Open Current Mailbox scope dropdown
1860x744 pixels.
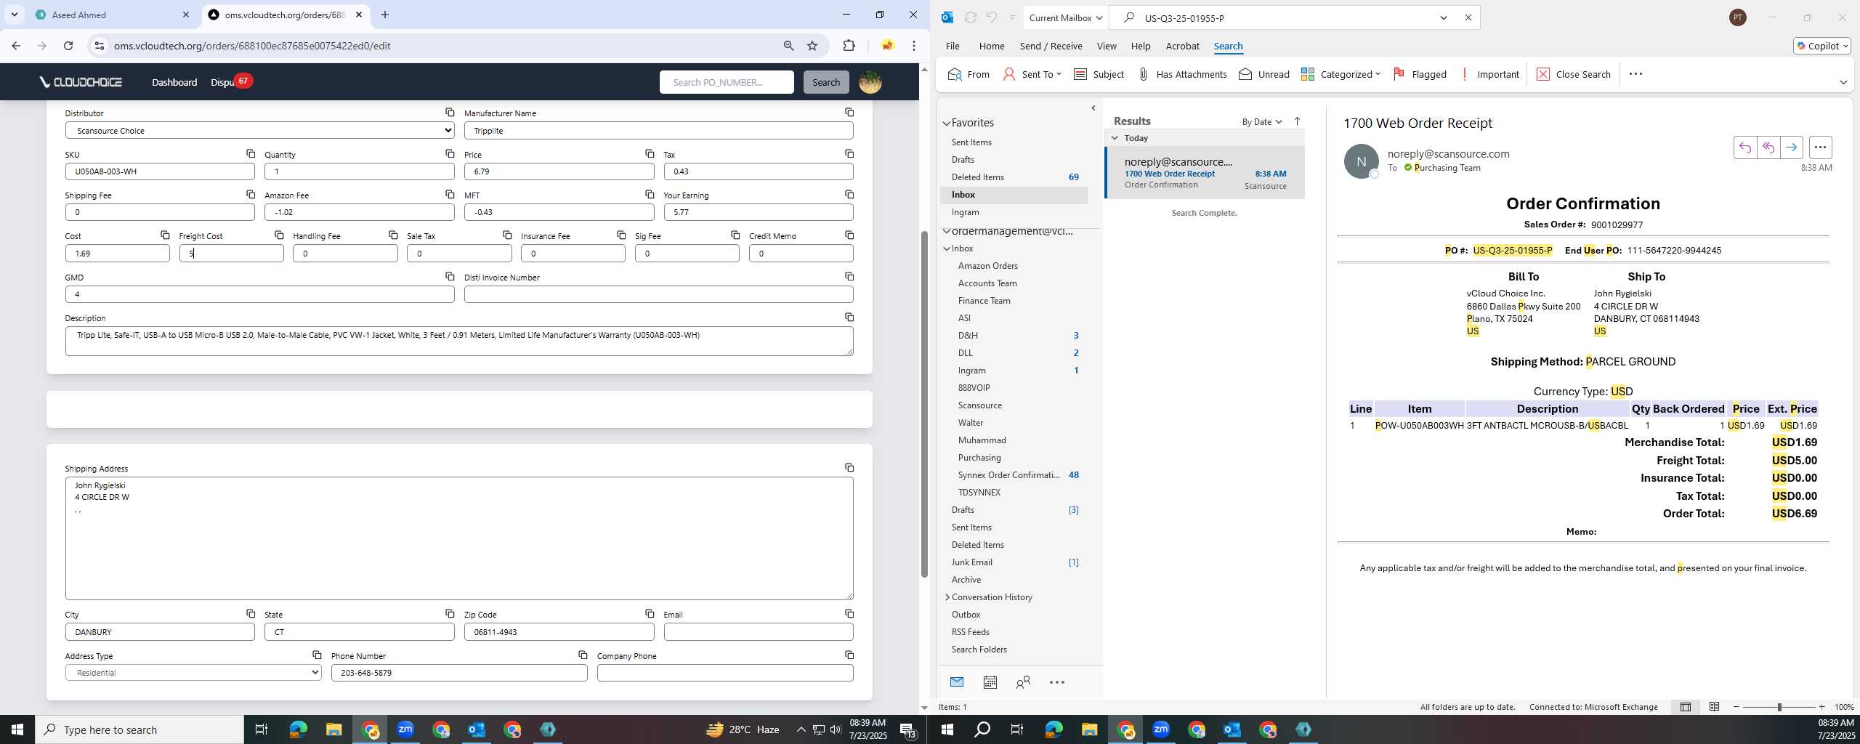tap(1065, 17)
